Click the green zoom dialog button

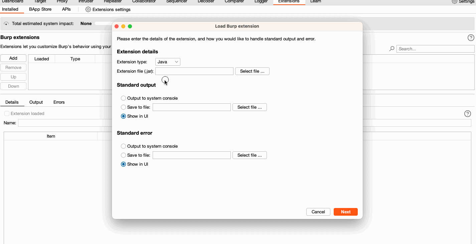click(x=130, y=26)
